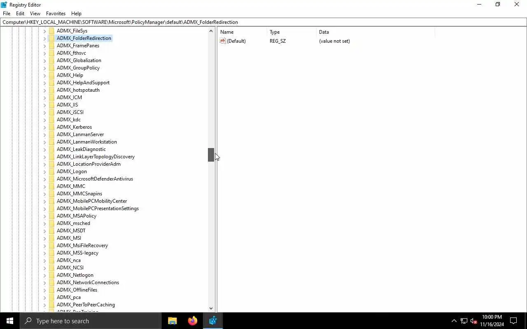
Task: Sort values by the Data column header
Action: (375, 32)
